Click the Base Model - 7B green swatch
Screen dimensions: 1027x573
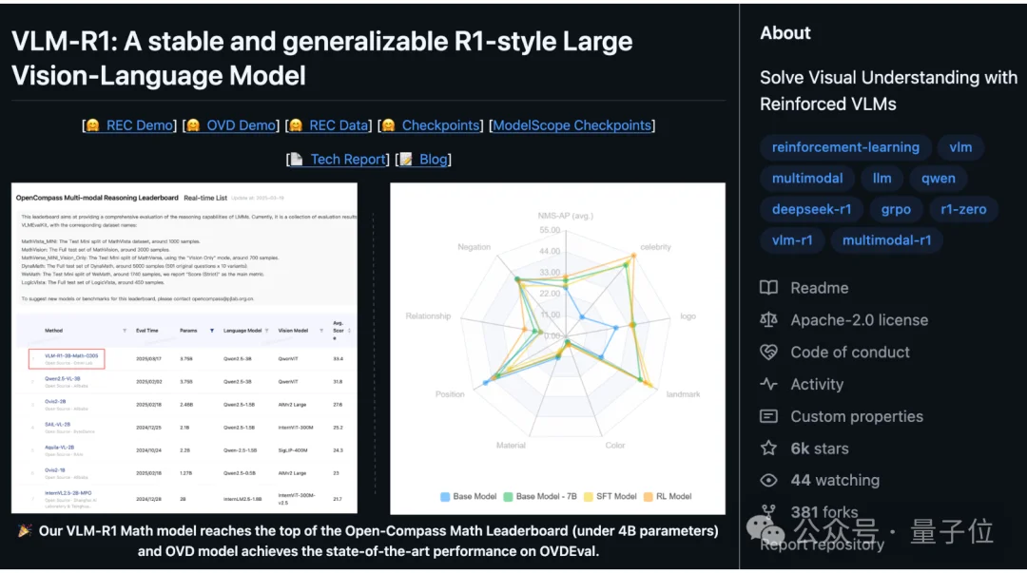[508, 496]
